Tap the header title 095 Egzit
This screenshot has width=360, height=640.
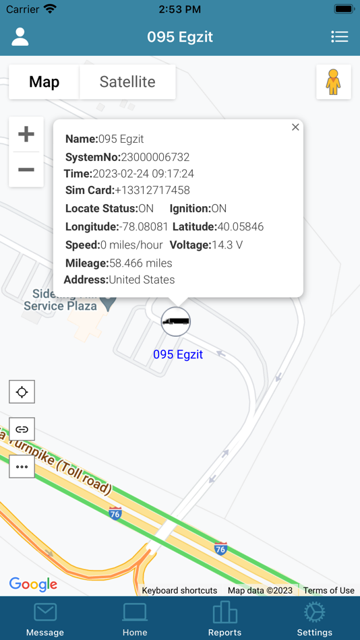coord(180,37)
